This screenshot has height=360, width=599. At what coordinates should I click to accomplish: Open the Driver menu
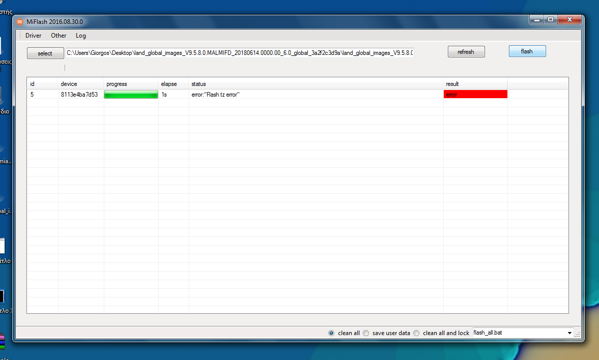tap(33, 36)
